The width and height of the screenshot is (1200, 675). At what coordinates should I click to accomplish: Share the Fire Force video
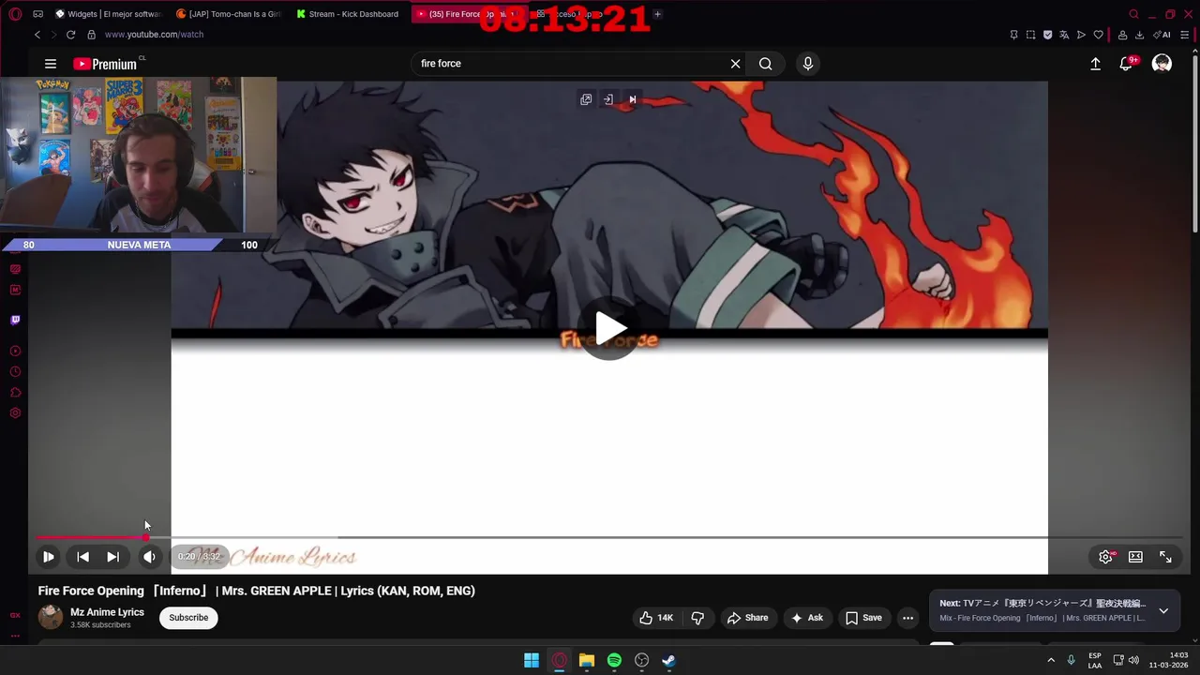[x=747, y=618]
